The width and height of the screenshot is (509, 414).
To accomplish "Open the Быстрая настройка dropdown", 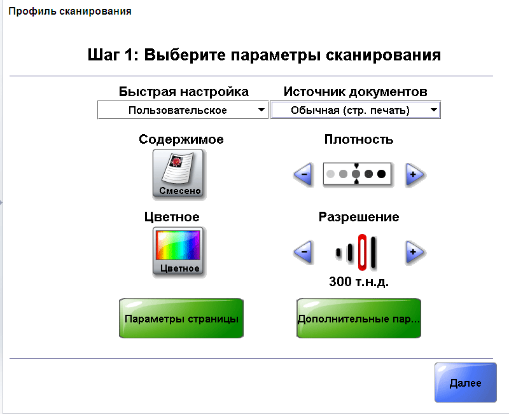I will pos(182,111).
